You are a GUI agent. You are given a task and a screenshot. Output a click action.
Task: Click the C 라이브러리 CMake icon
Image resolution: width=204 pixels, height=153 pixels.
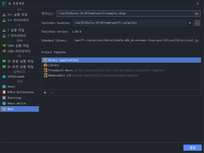[x=4, y=36]
